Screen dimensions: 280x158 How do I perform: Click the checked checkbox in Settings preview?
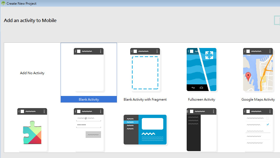(x=268, y=125)
